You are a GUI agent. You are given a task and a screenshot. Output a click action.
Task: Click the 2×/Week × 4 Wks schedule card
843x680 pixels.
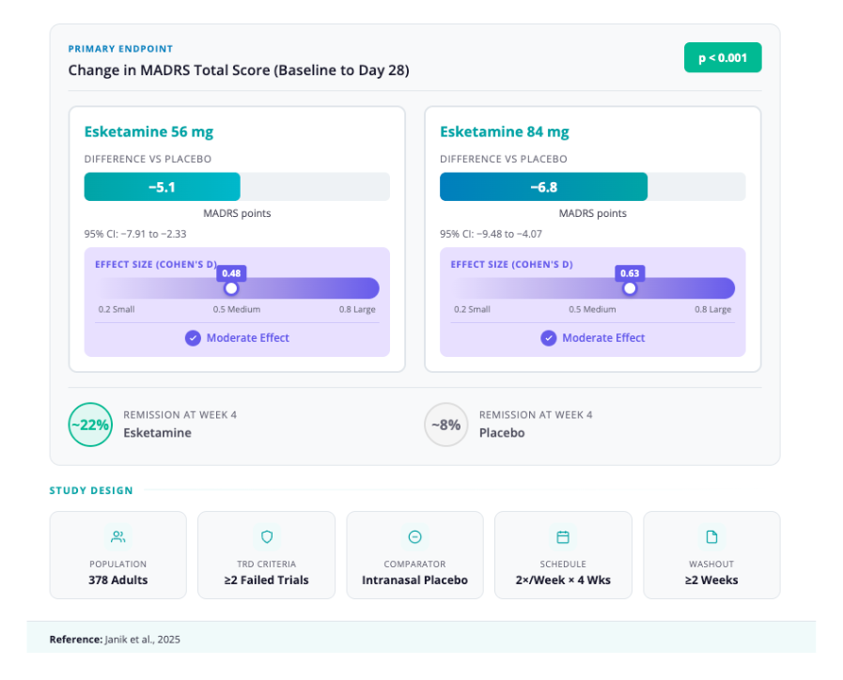coord(563,555)
